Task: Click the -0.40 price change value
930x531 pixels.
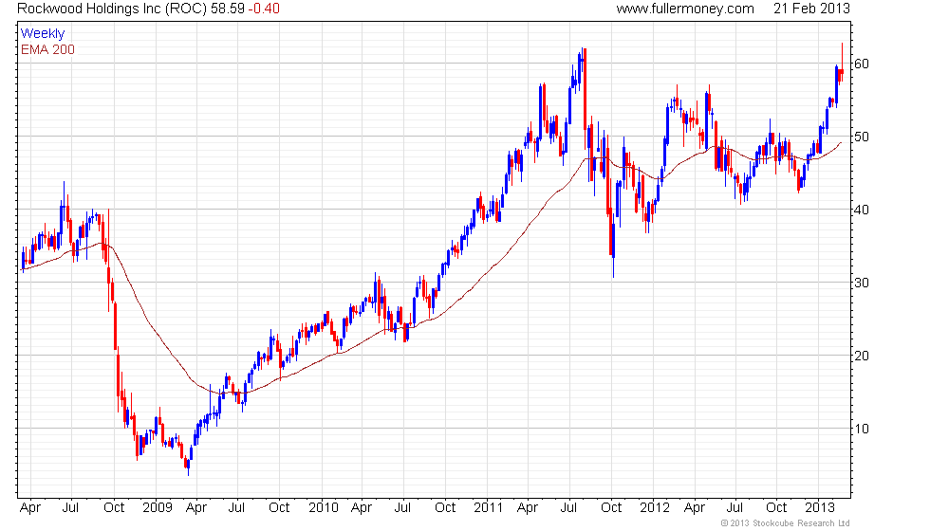Action: click(264, 9)
